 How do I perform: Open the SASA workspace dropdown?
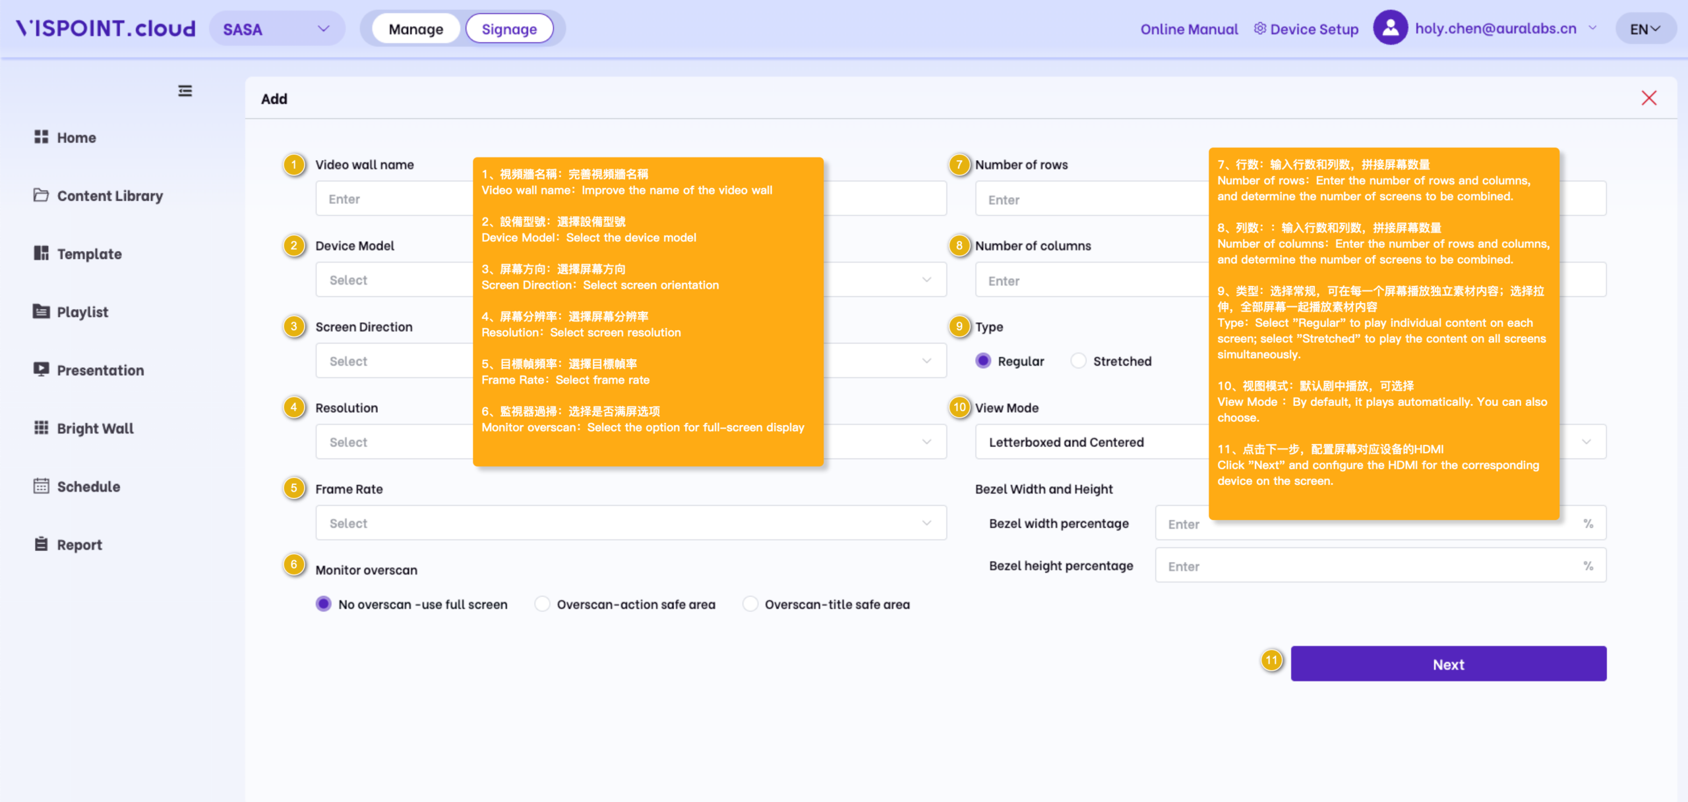click(277, 29)
